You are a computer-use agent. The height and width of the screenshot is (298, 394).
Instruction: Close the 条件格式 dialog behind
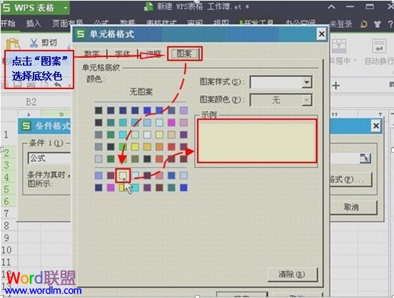(376, 125)
